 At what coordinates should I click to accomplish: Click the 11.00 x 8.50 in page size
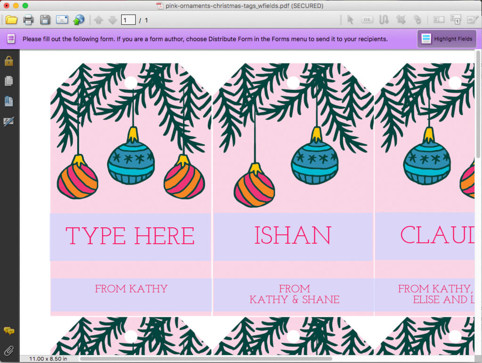(x=48, y=359)
